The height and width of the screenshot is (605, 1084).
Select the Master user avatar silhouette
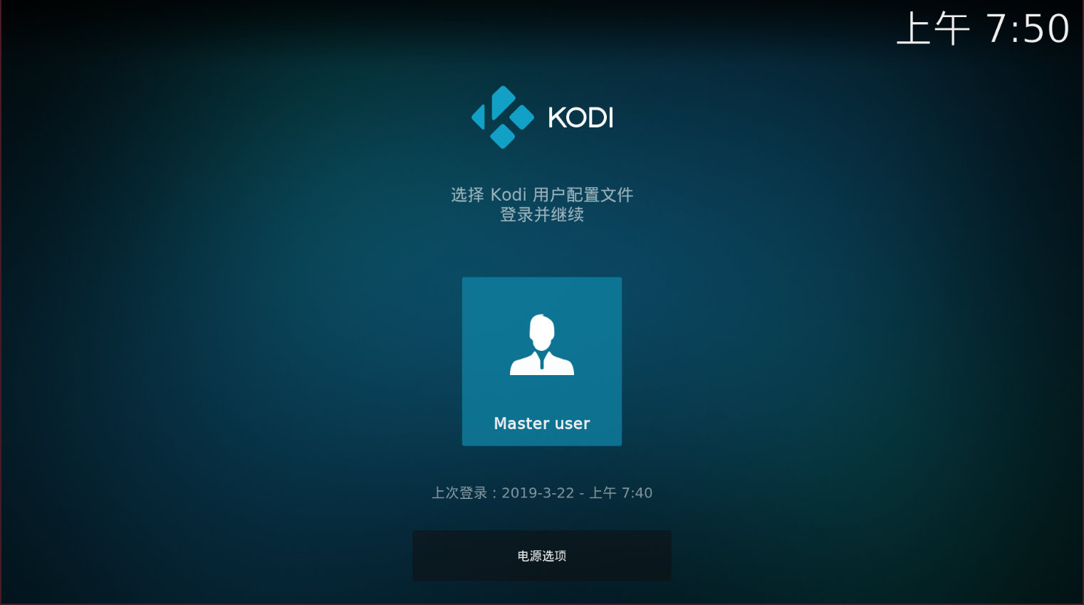click(x=542, y=344)
